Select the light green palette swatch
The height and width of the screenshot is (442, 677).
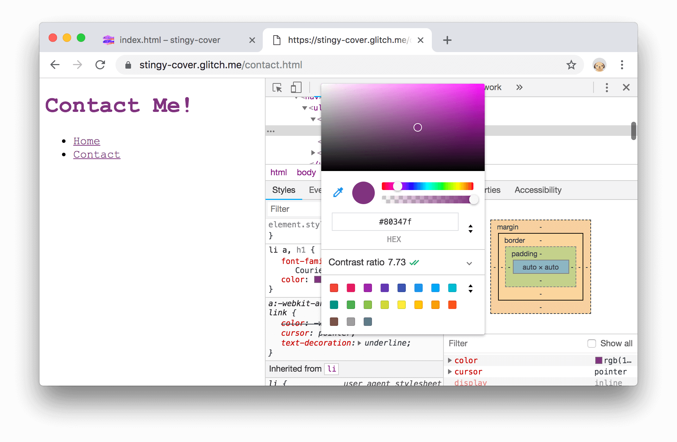[368, 305]
